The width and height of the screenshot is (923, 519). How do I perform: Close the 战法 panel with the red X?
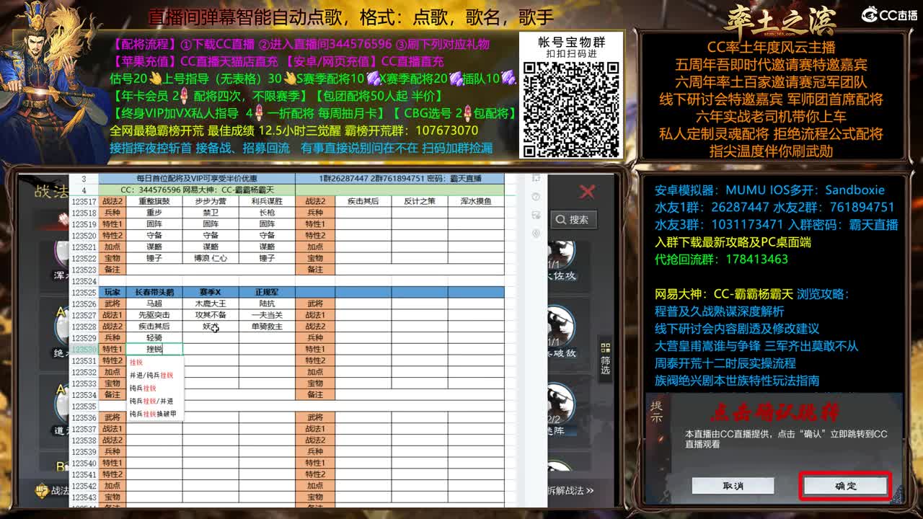(x=587, y=191)
